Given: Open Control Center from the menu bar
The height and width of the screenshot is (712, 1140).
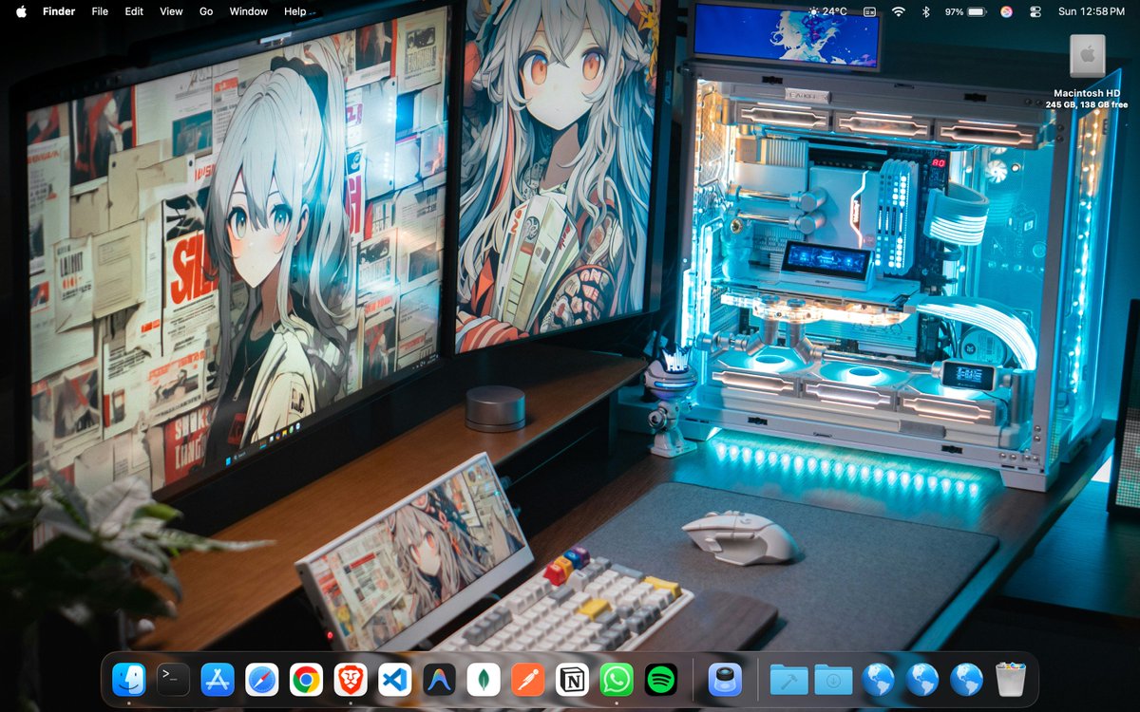Looking at the screenshot, I should coord(1035,11).
